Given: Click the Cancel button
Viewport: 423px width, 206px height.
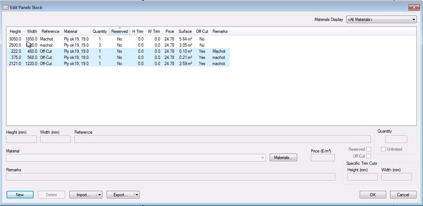Looking at the screenshot, I should click(403, 195).
